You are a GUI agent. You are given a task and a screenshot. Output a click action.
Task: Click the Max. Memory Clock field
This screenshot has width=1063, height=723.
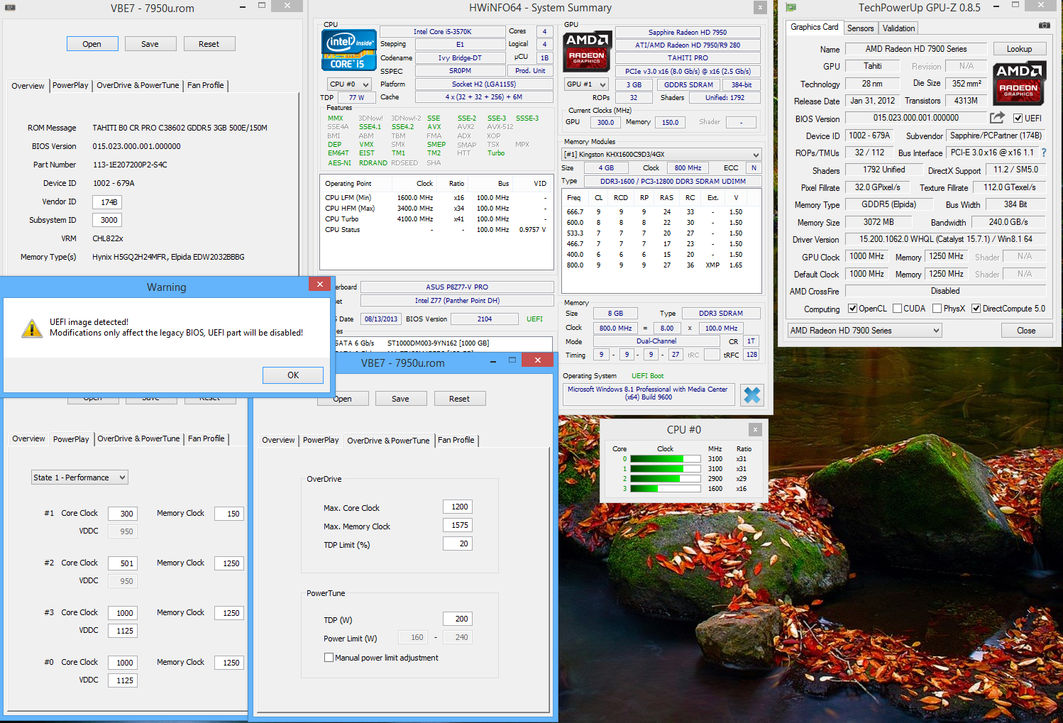458,525
